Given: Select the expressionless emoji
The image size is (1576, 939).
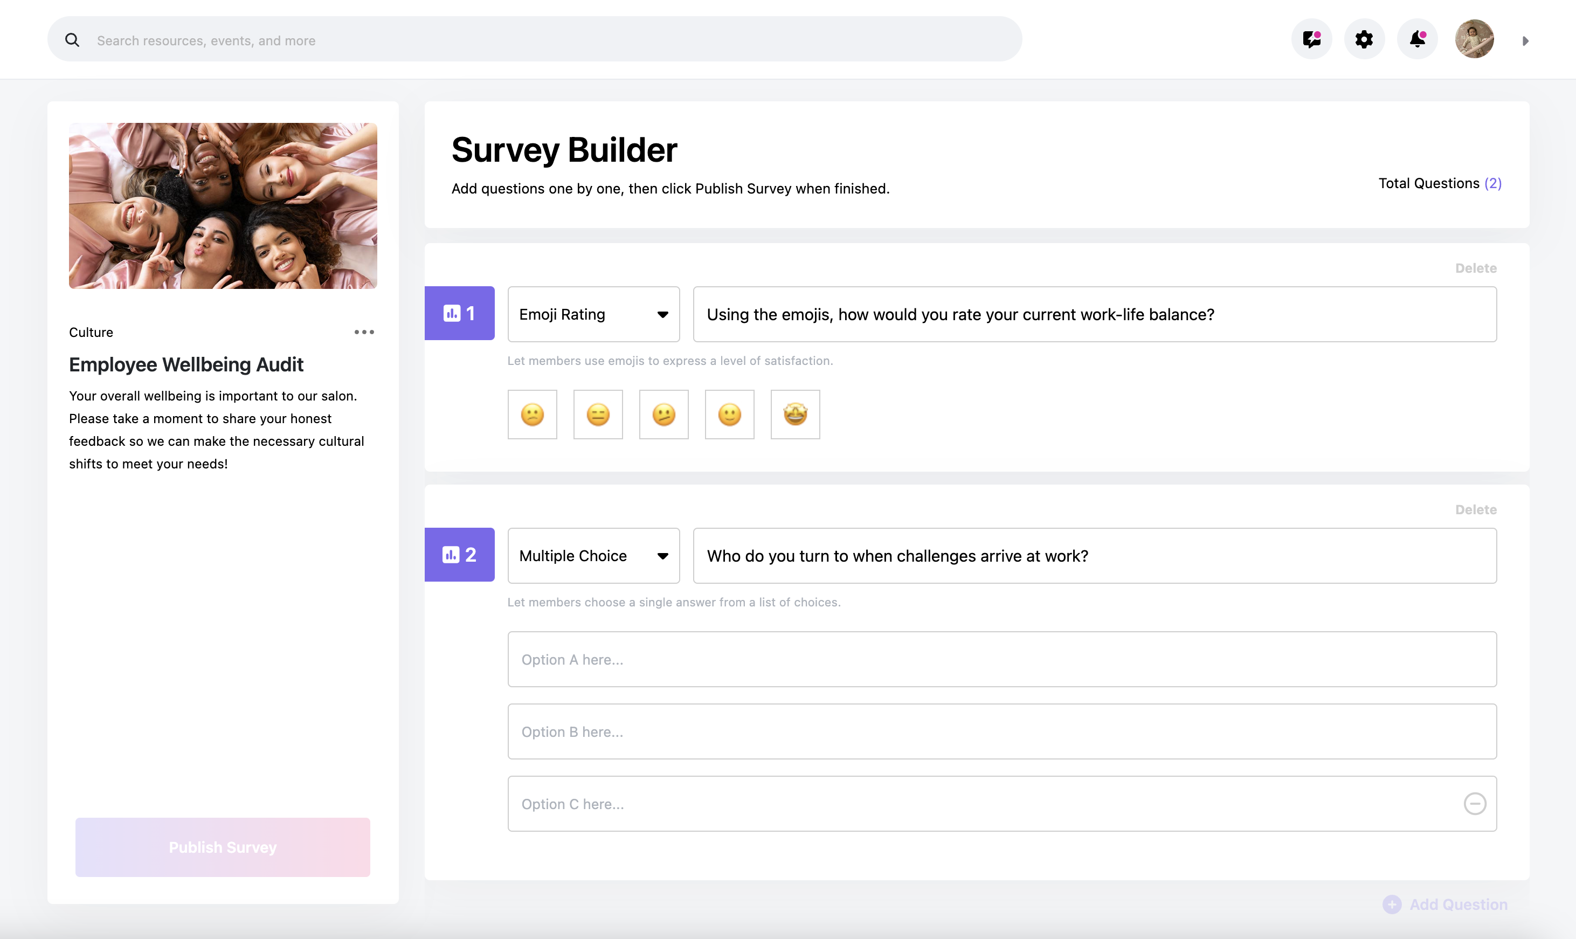Looking at the screenshot, I should pos(598,415).
